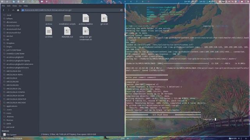Open AA-Out bookmark in the sidebar

point(9,36)
